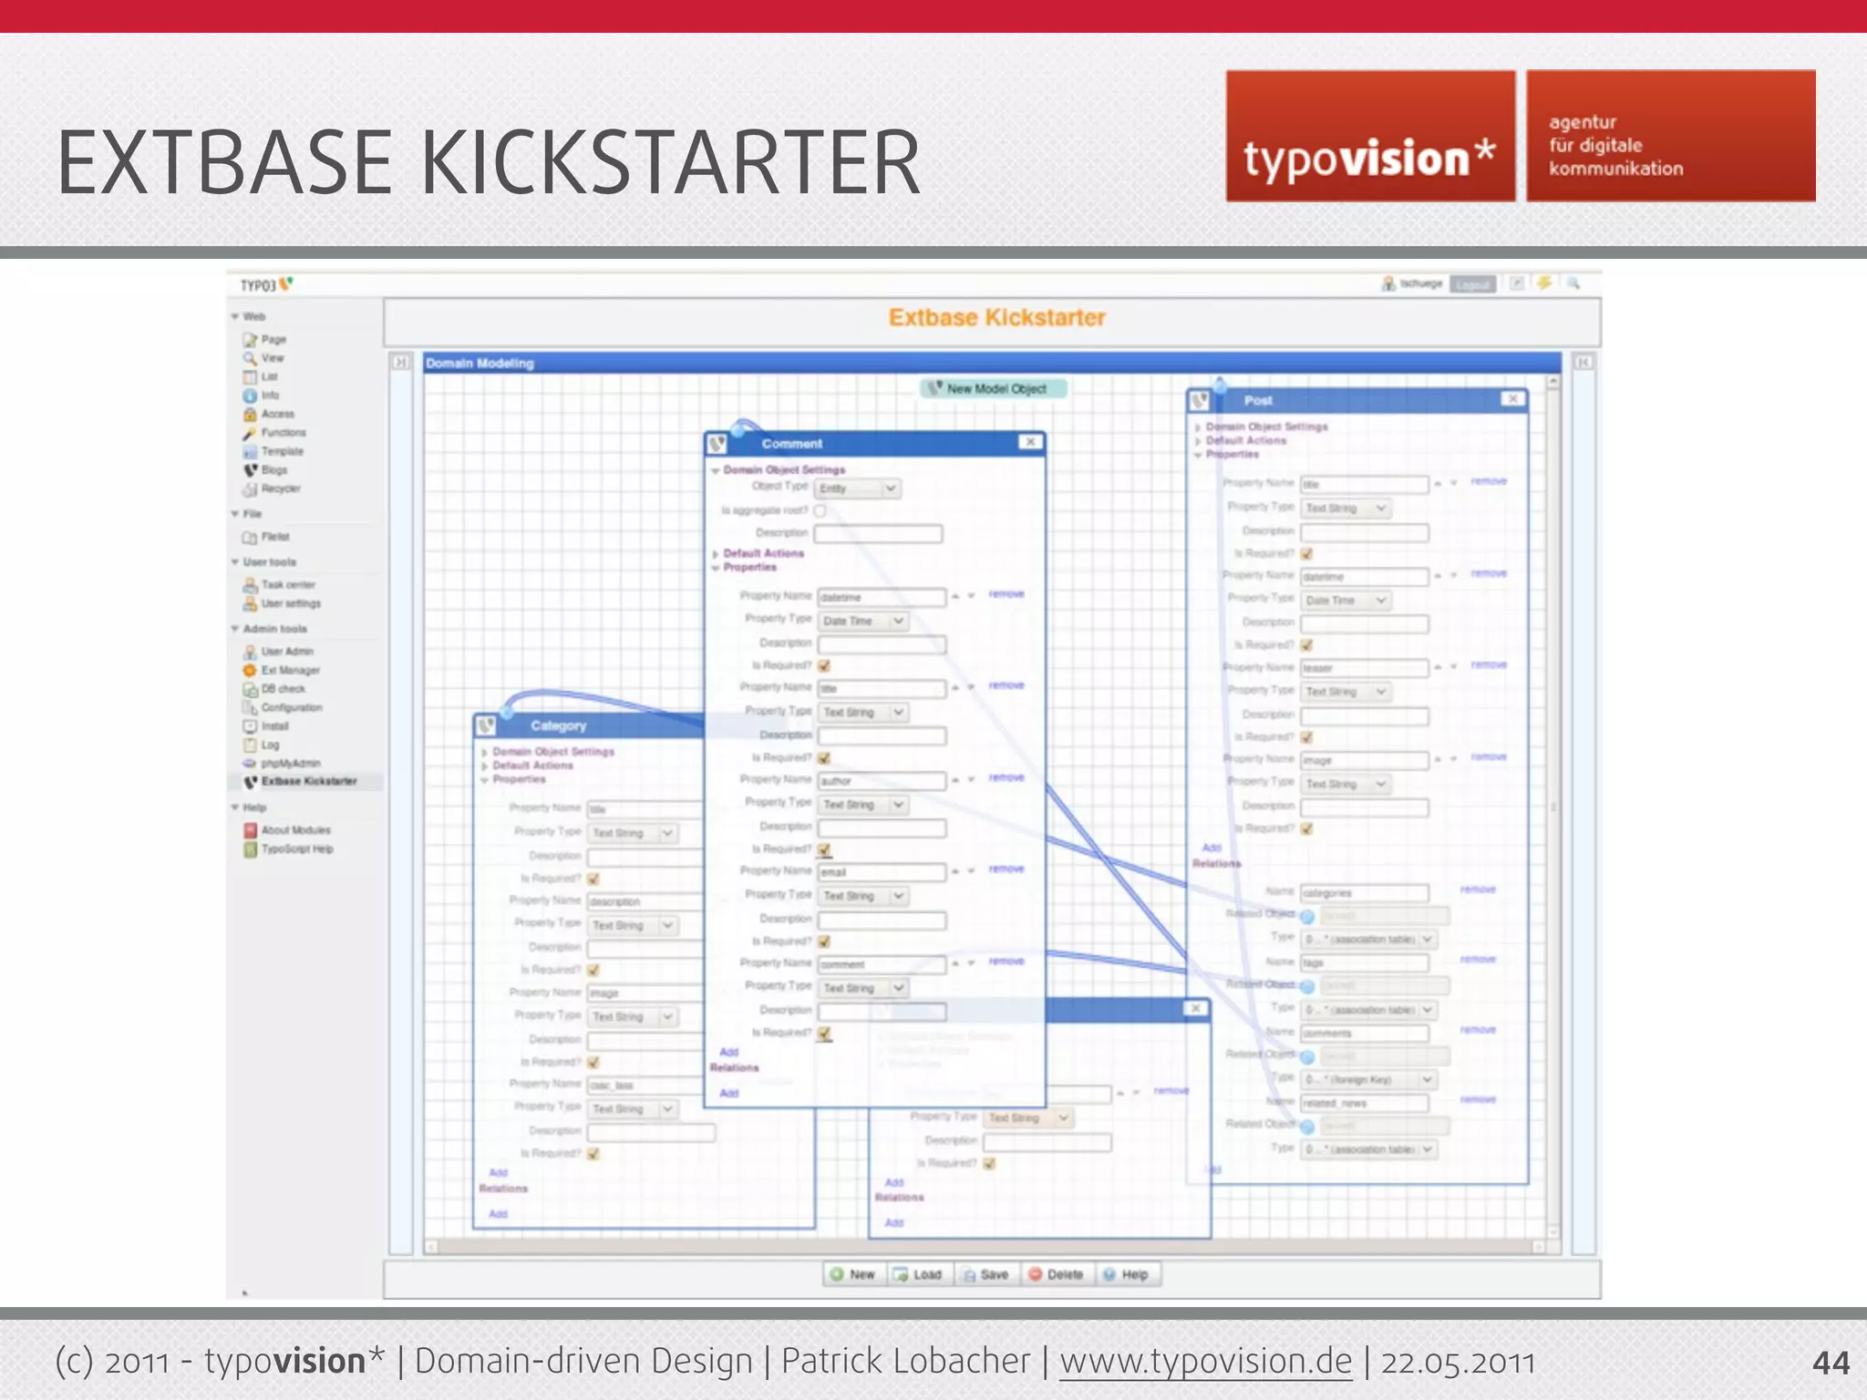Open the Access module in sidebar

(x=269, y=414)
